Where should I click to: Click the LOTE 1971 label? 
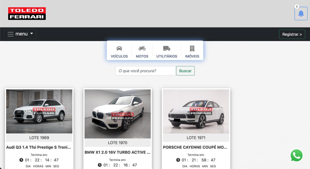196,138
